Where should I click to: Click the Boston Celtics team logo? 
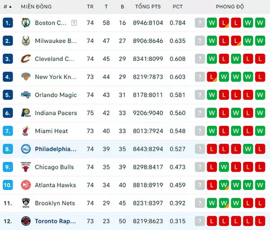coord(26,22)
